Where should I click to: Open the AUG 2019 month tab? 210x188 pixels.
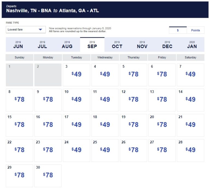pos(67,45)
